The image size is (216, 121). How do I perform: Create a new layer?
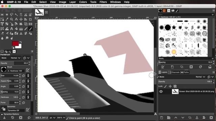point(162,118)
